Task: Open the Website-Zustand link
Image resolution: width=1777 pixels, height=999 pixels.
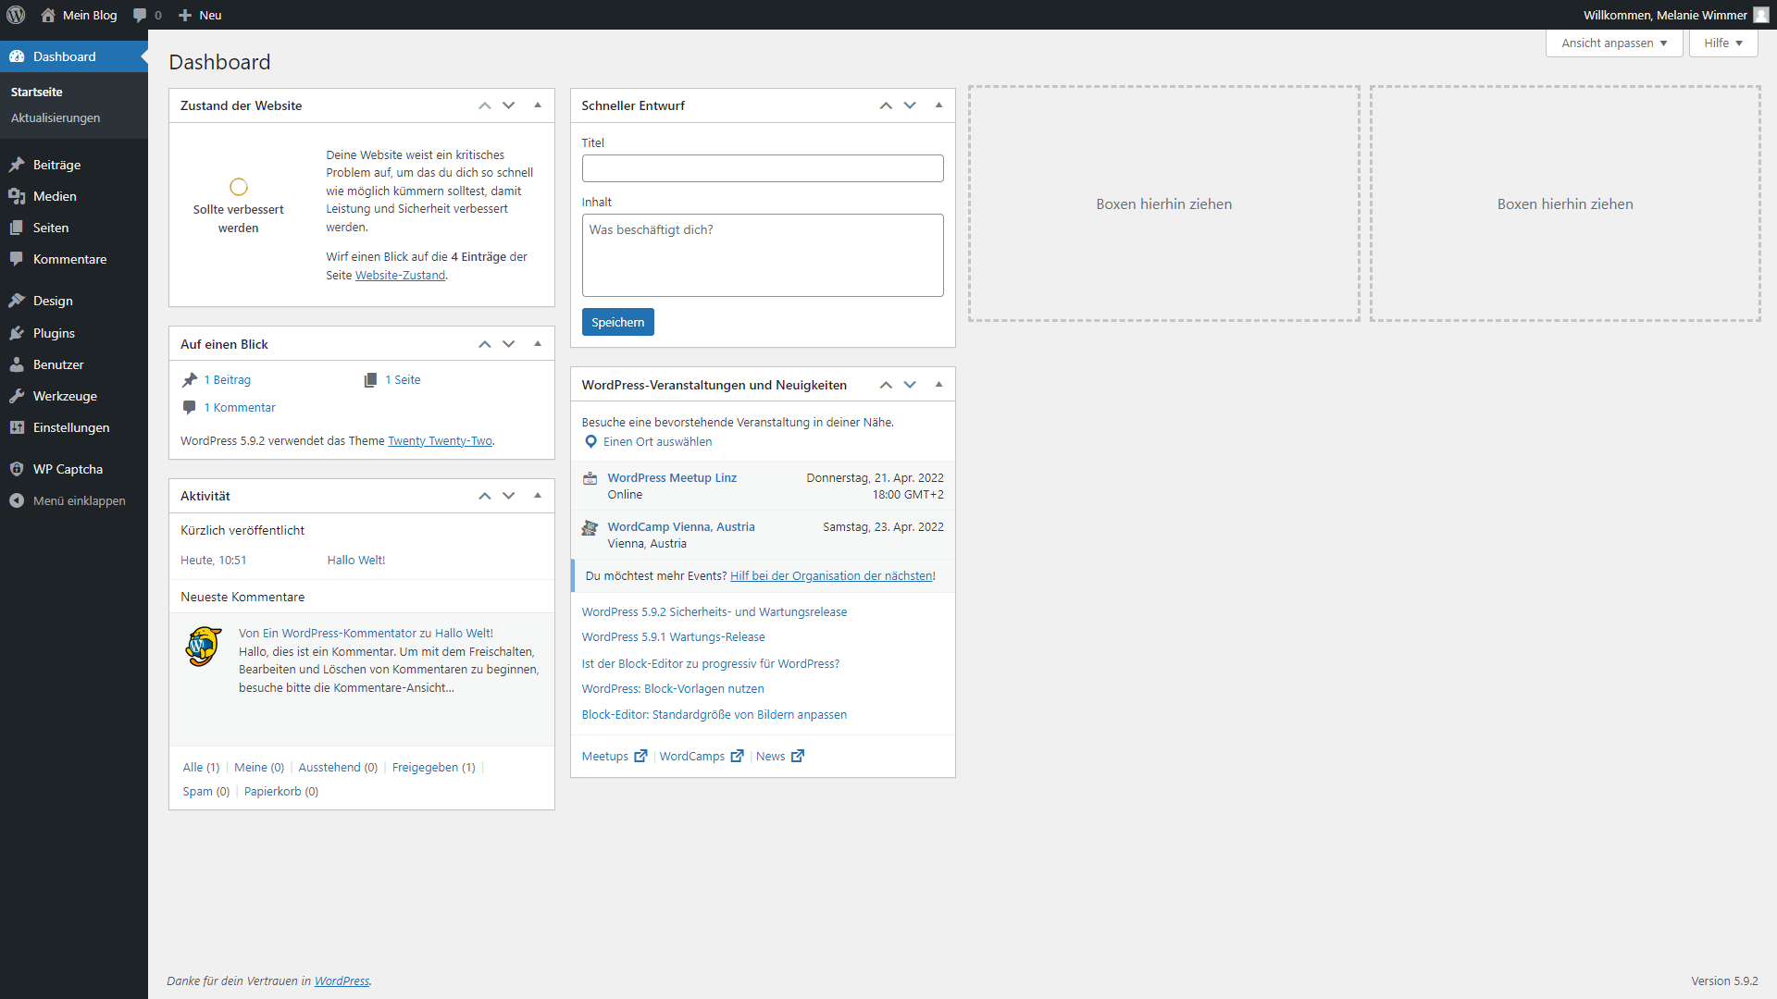Action: point(400,275)
